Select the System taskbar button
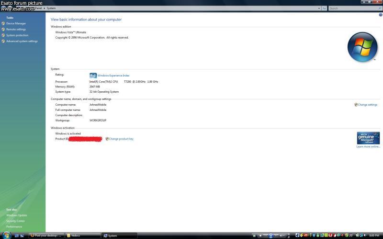383x239 pixels. tap(119, 236)
